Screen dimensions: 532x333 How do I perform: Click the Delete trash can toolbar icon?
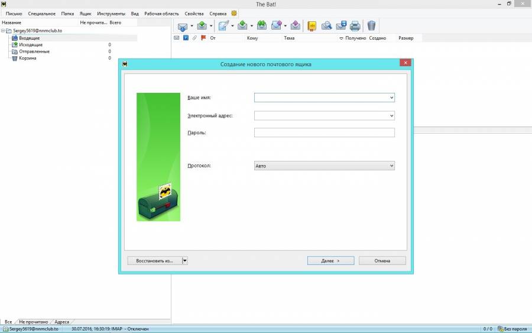[x=371, y=26]
